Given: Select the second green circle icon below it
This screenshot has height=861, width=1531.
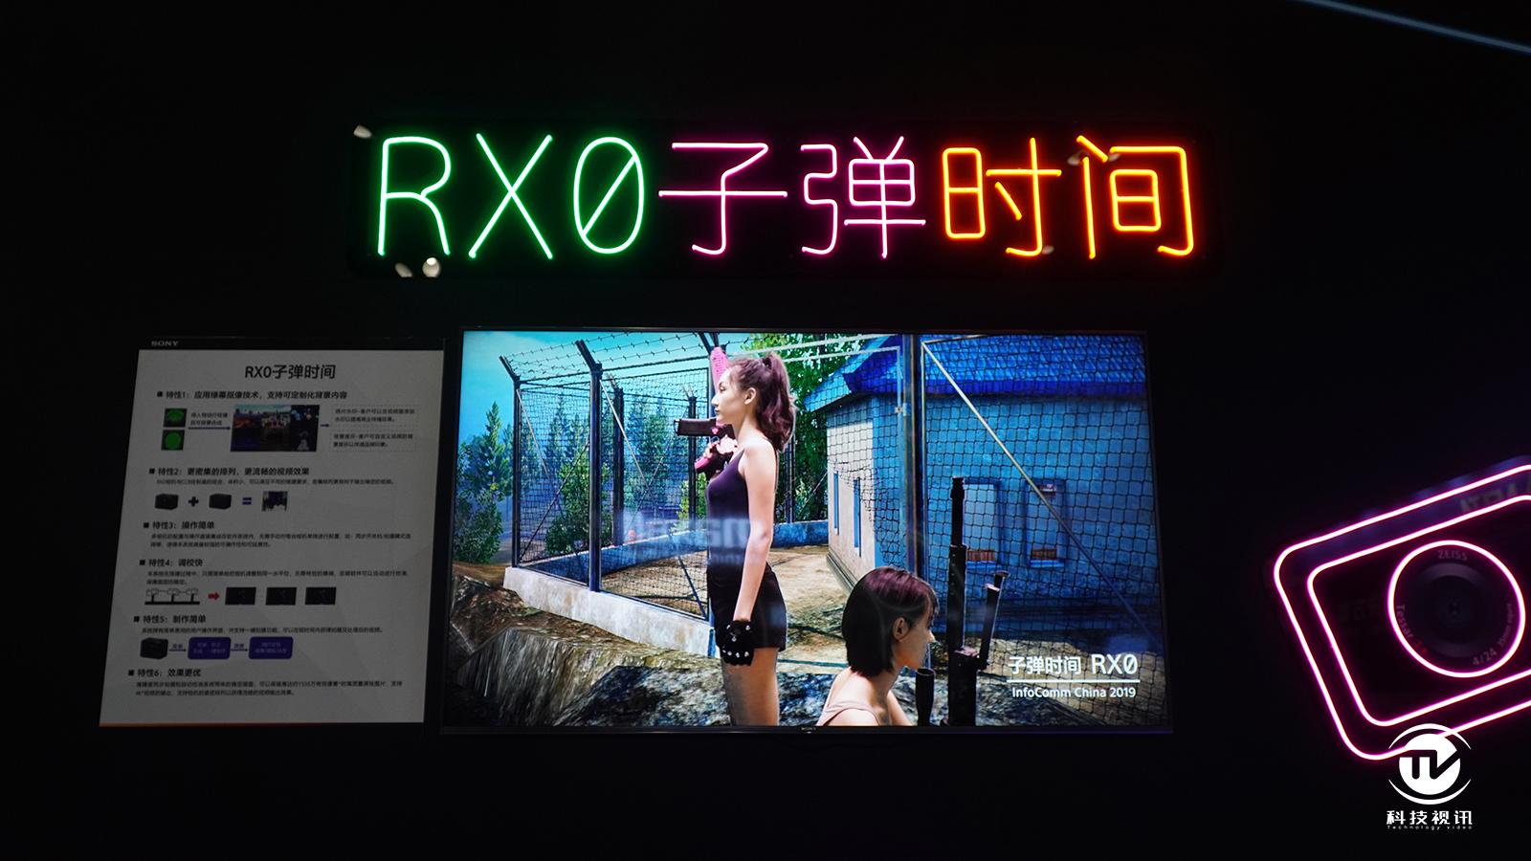Looking at the screenshot, I should tap(175, 438).
